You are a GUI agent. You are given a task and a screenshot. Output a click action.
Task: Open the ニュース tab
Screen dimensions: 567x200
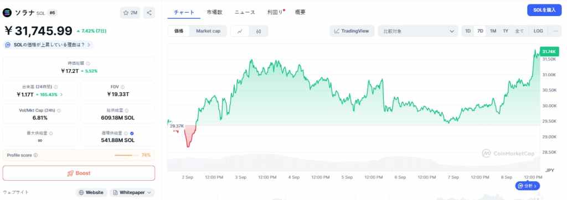245,12
